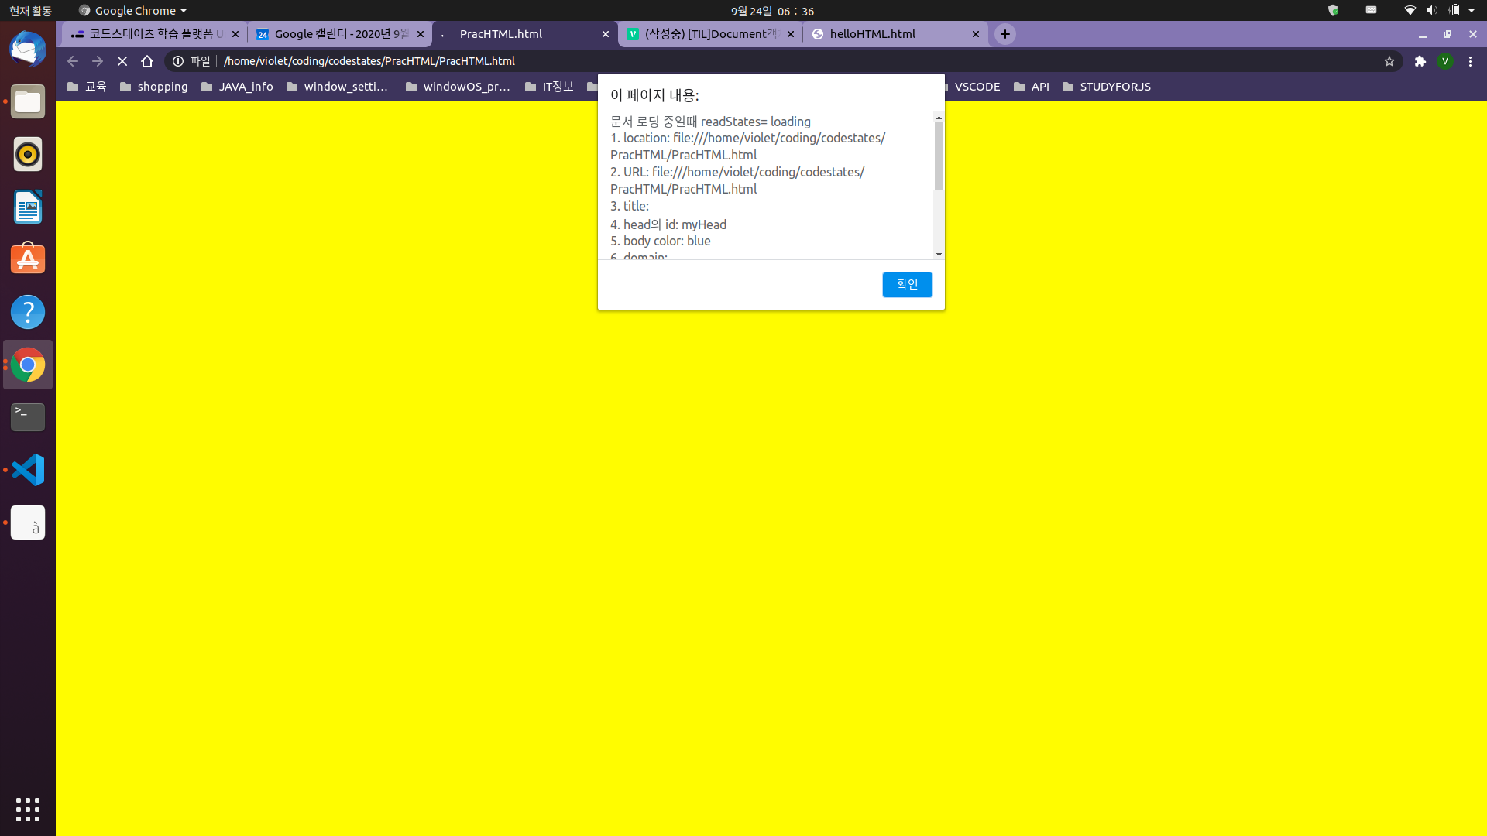Open Chrome three-dot menu
The width and height of the screenshot is (1487, 836).
coord(1470,61)
